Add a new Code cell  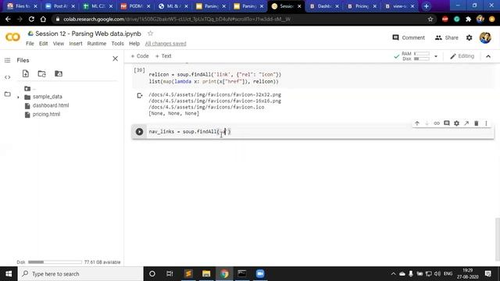tap(140, 56)
